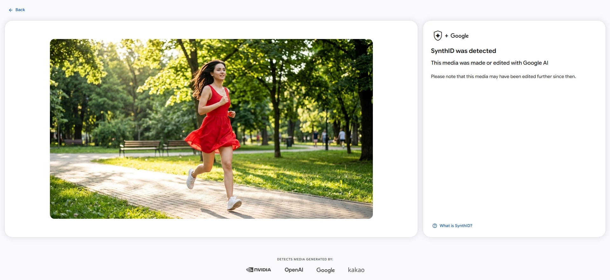Go back using the Back link
The height and width of the screenshot is (280, 610).
point(17,10)
